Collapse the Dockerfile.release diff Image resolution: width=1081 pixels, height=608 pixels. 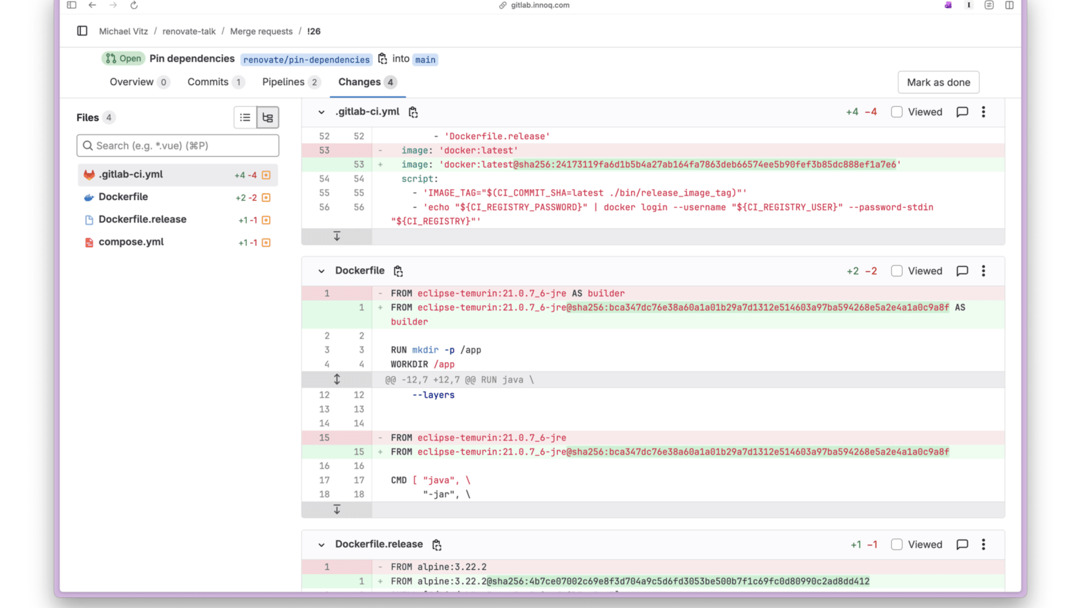tap(321, 544)
